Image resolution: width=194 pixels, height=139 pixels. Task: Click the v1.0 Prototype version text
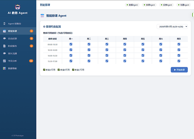point(17,136)
